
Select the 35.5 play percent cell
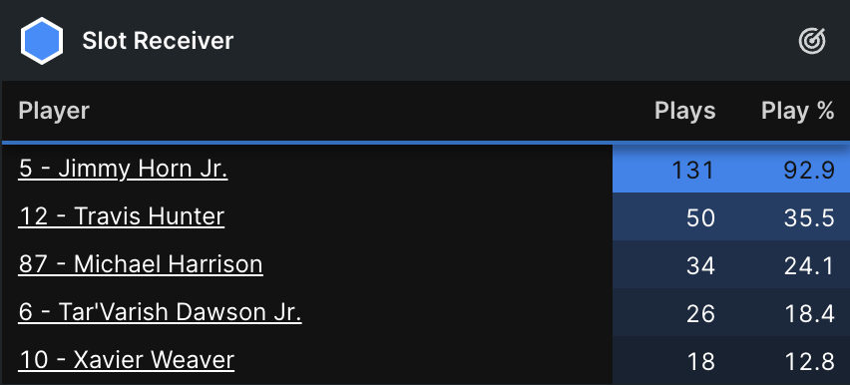789,216
